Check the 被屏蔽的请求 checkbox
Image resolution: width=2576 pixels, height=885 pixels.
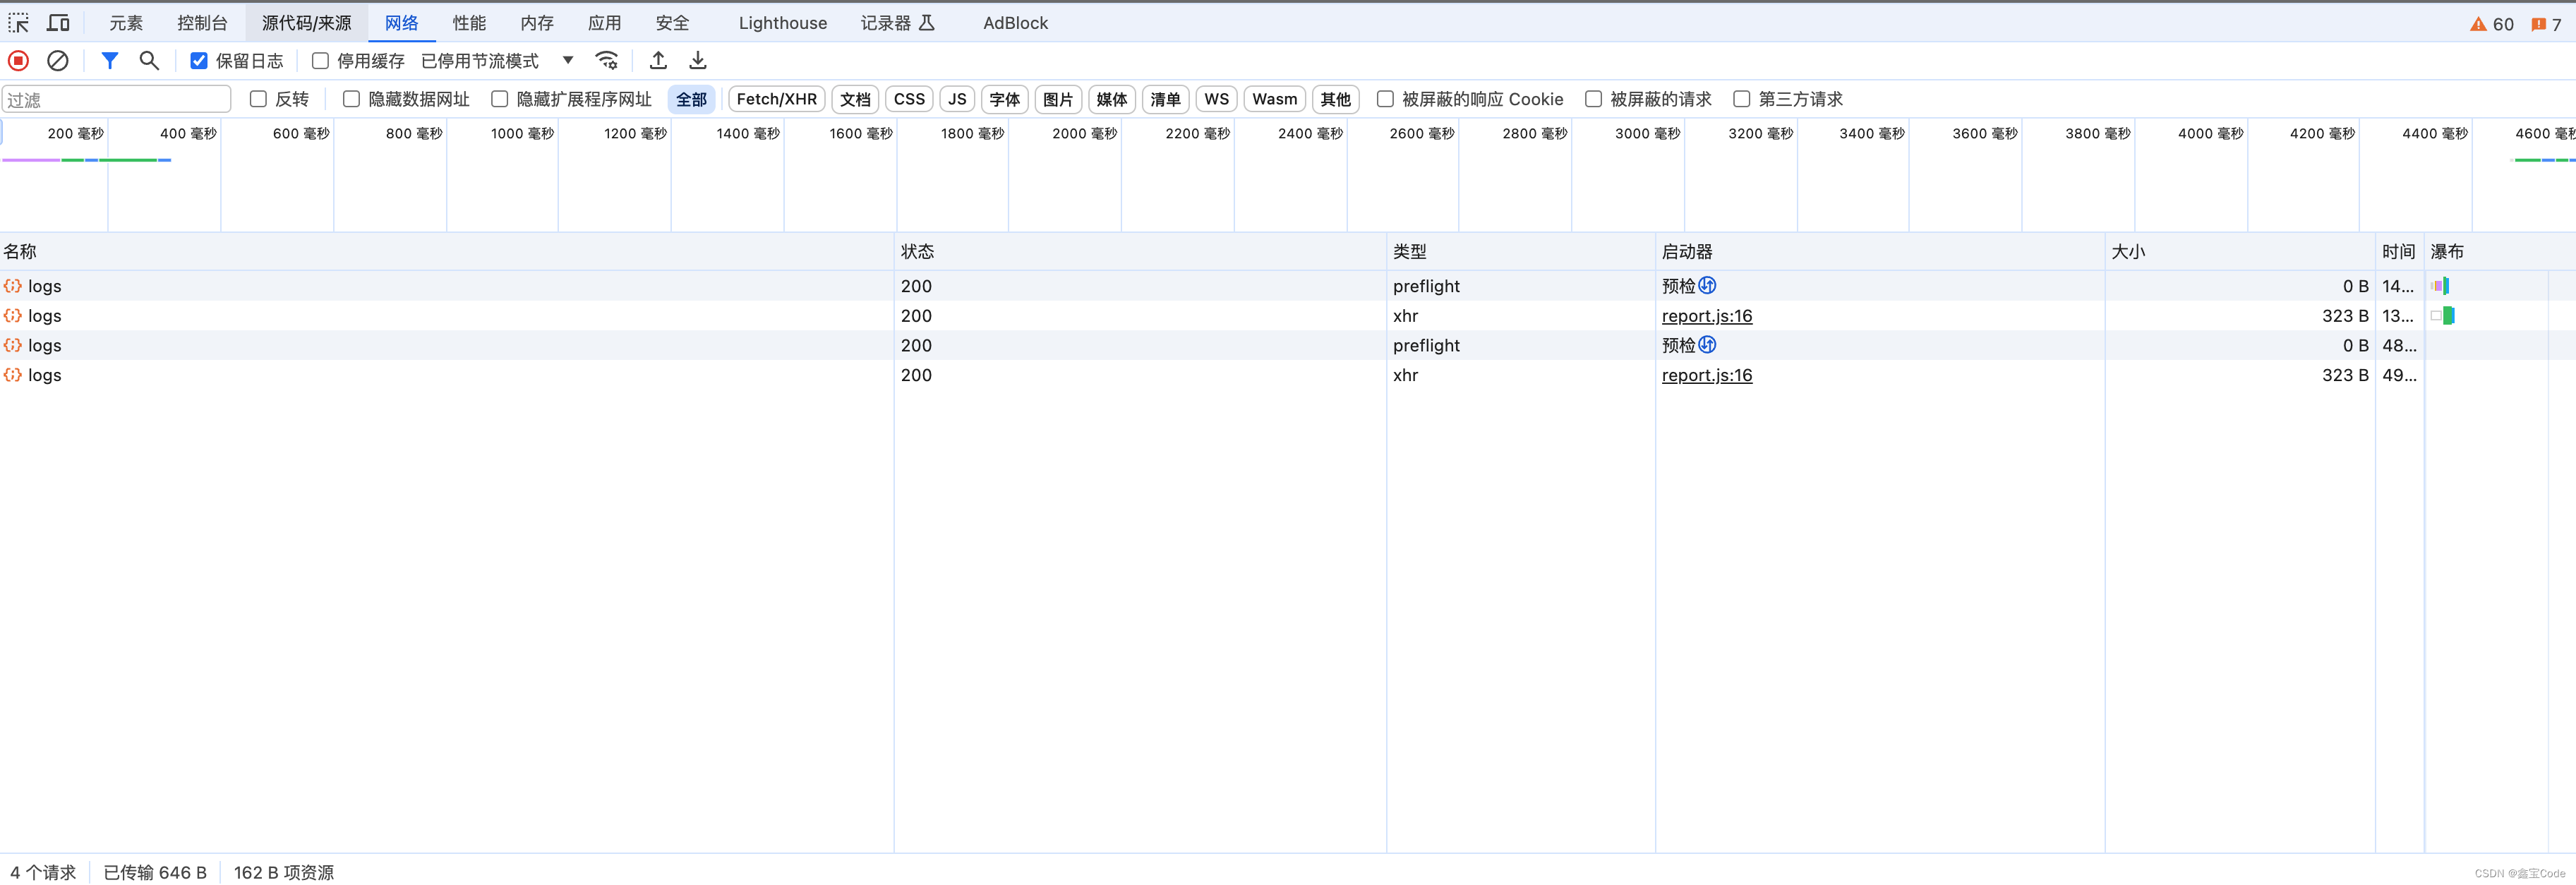tap(1593, 99)
